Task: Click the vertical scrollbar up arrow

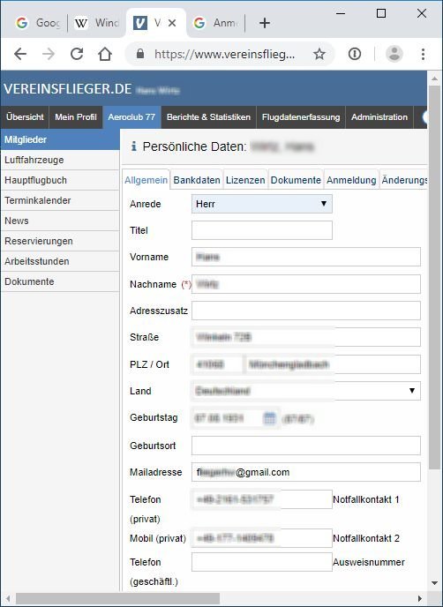Action: point(434,79)
